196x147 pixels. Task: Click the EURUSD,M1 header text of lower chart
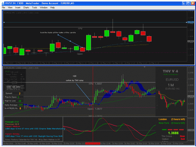(21, 68)
